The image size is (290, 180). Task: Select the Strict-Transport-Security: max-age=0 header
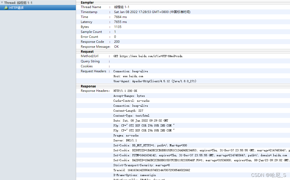point(142,165)
